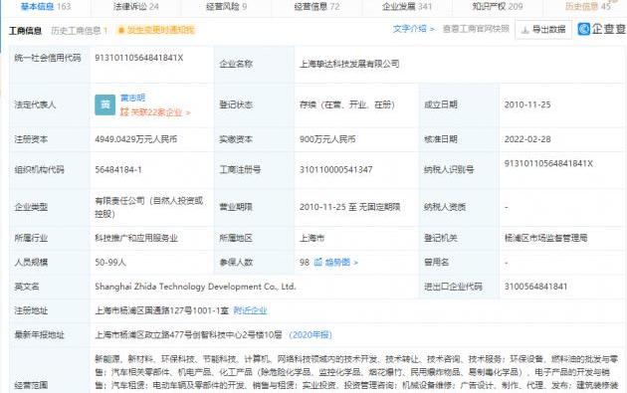
Task: Select credit code 91310110564841841X under 统一社会信用代码
Action: coord(138,58)
